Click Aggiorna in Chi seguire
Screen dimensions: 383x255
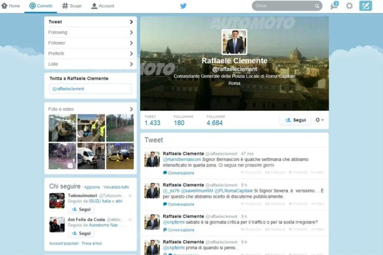coord(92,187)
